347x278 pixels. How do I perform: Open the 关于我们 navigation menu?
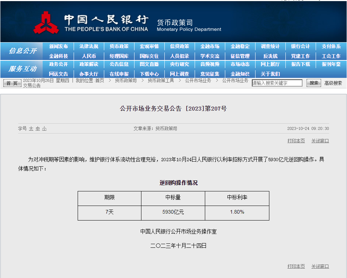pyautogui.click(x=270, y=74)
